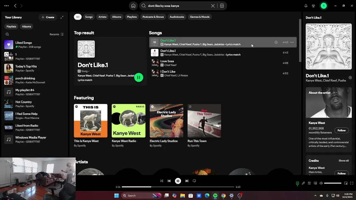Open Run This Town playlist card
Screen dimensions: 356x200
pyautogui.click(x=204, y=126)
